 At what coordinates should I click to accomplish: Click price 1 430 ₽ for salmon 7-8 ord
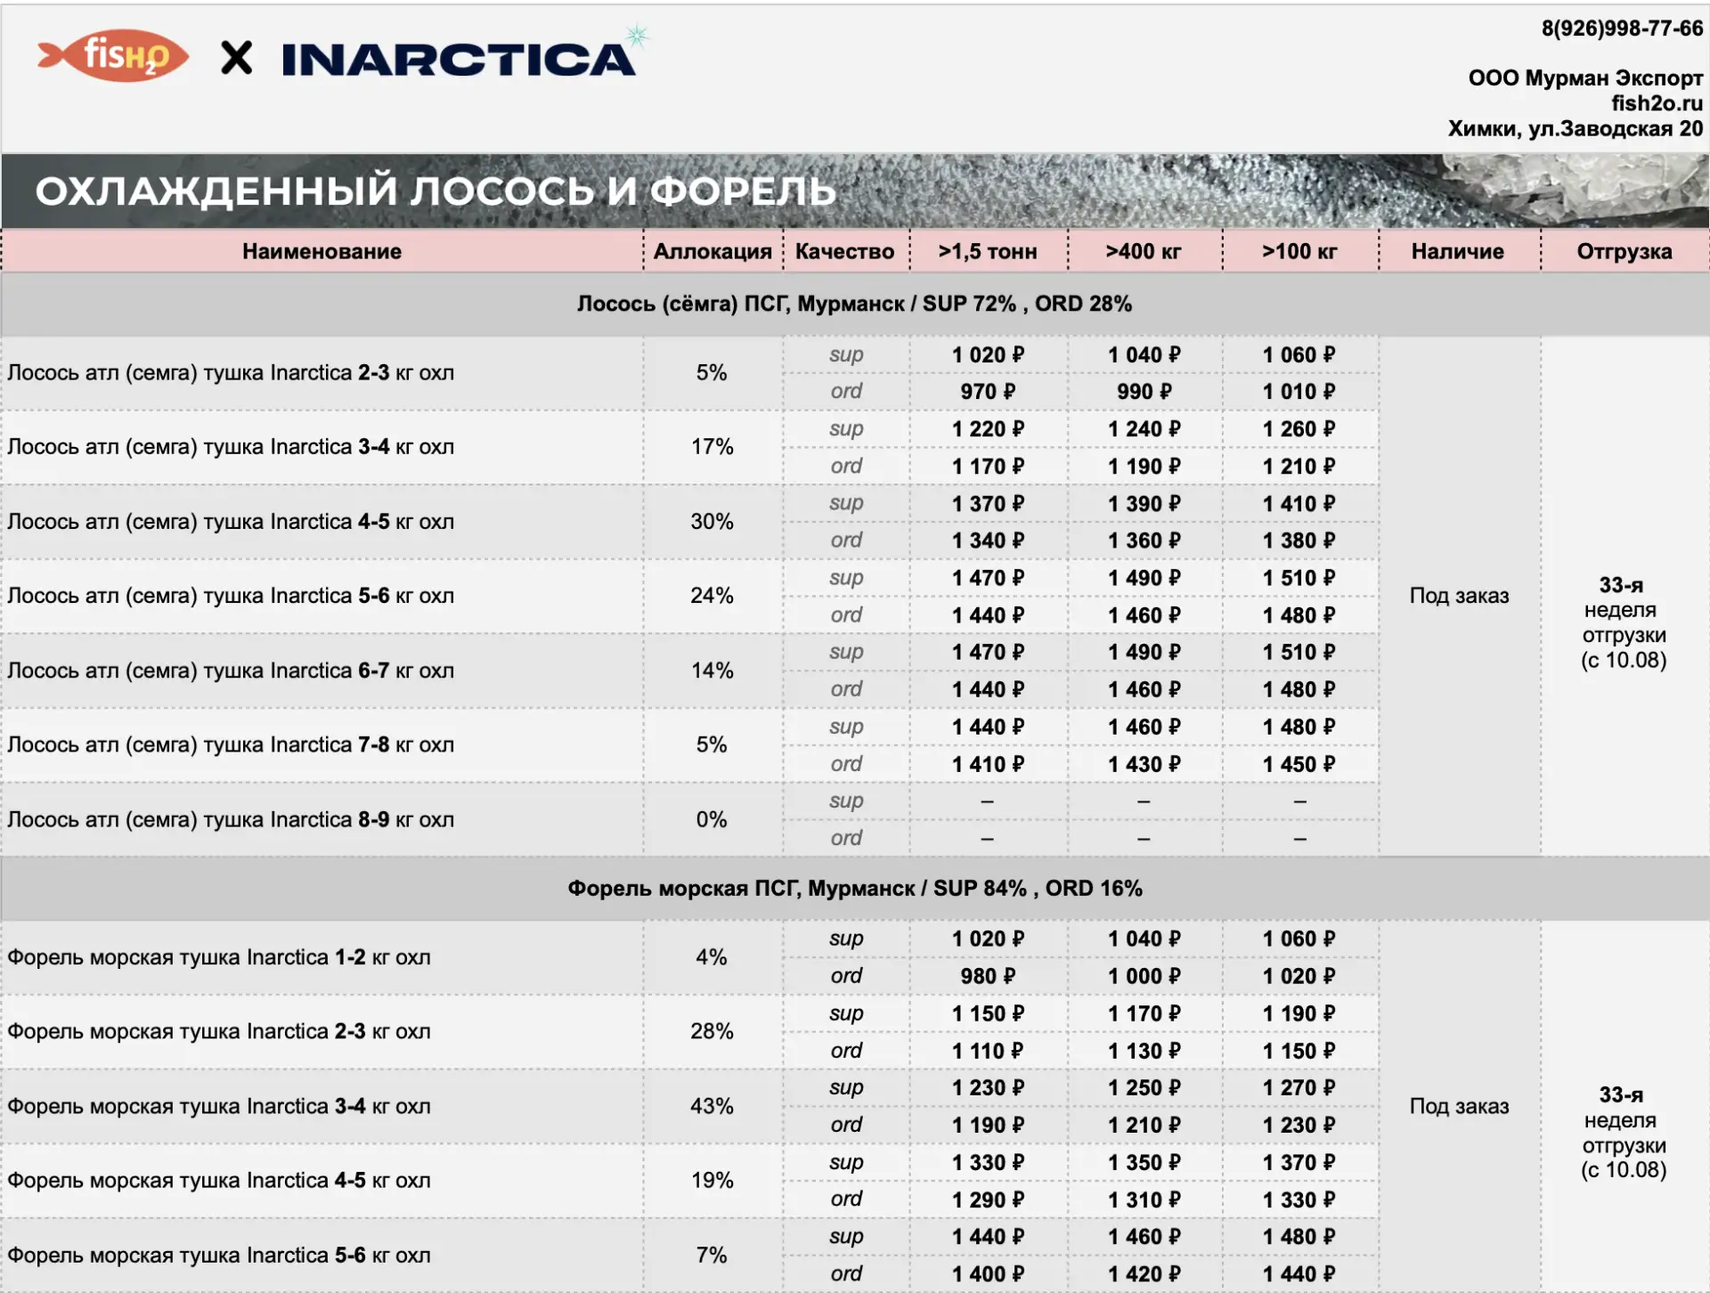coord(1144,764)
